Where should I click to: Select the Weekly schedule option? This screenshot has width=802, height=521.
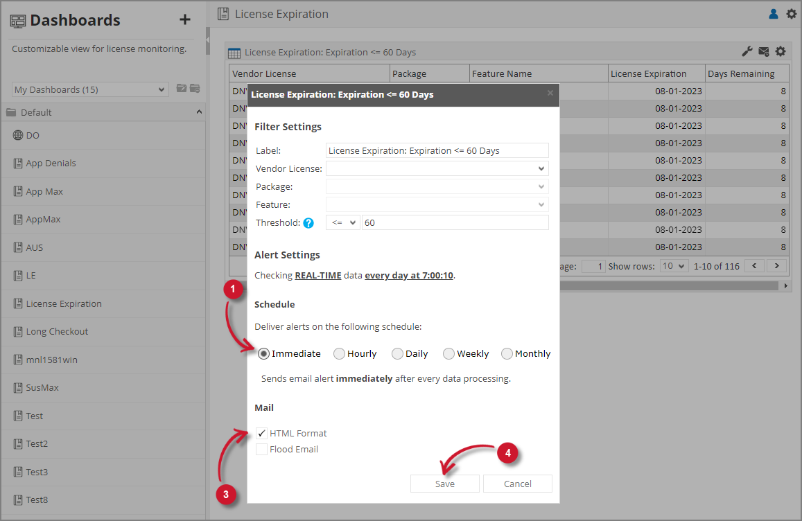tap(448, 354)
